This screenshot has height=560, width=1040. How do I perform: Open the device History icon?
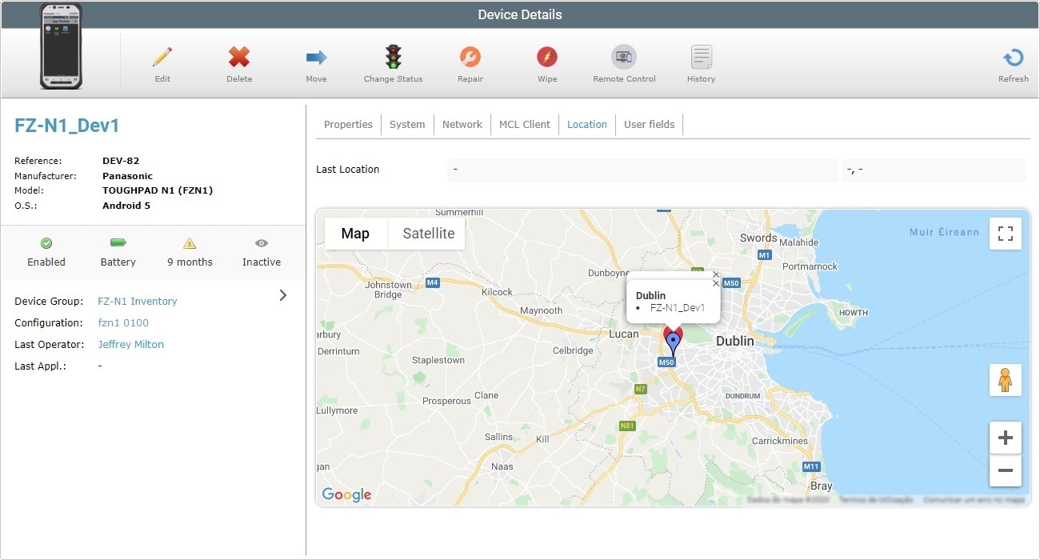(x=702, y=58)
